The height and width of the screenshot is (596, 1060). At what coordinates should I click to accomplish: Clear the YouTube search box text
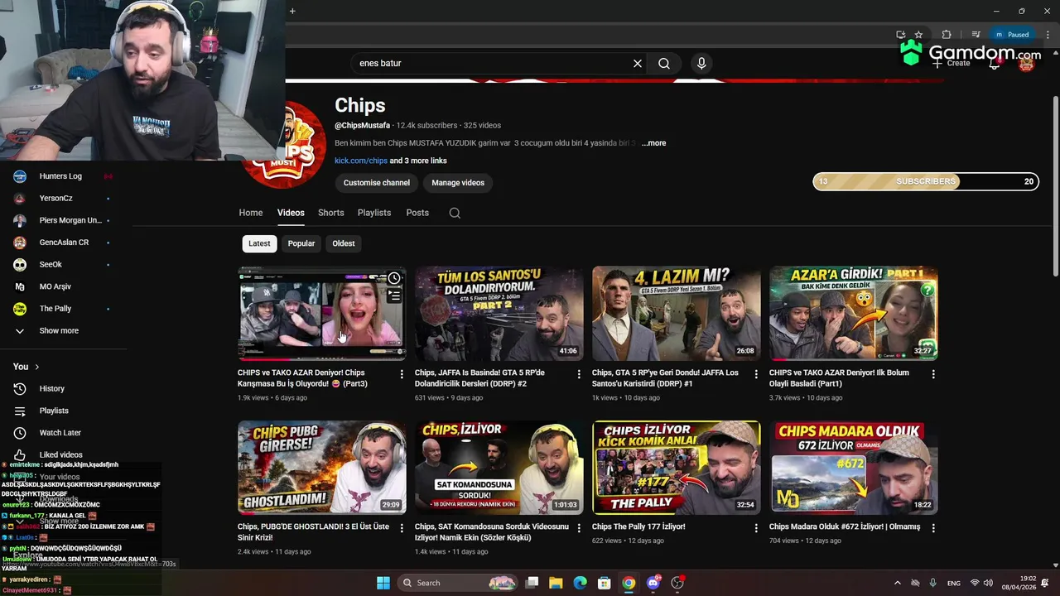[x=638, y=63]
